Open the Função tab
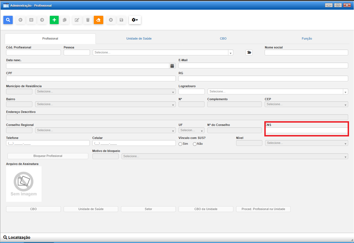The height and width of the screenshot is (243, 354). tap(307, 38)
